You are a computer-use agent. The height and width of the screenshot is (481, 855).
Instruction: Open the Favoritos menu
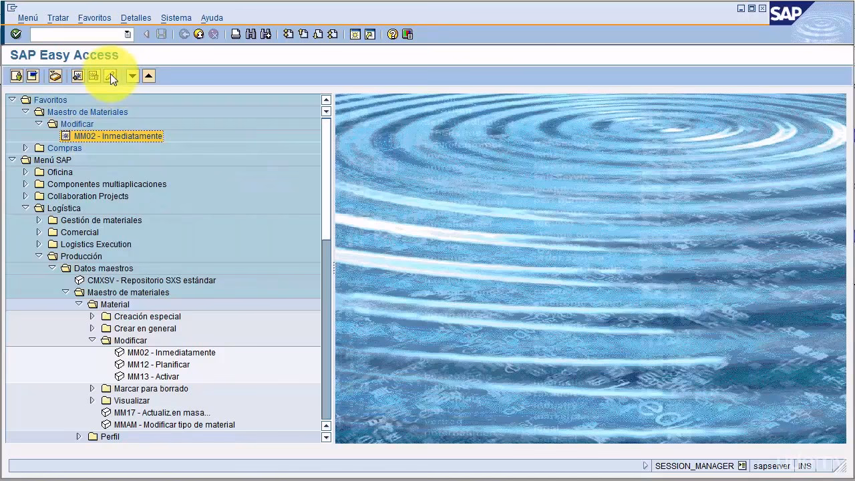click(x=94, y=18)
